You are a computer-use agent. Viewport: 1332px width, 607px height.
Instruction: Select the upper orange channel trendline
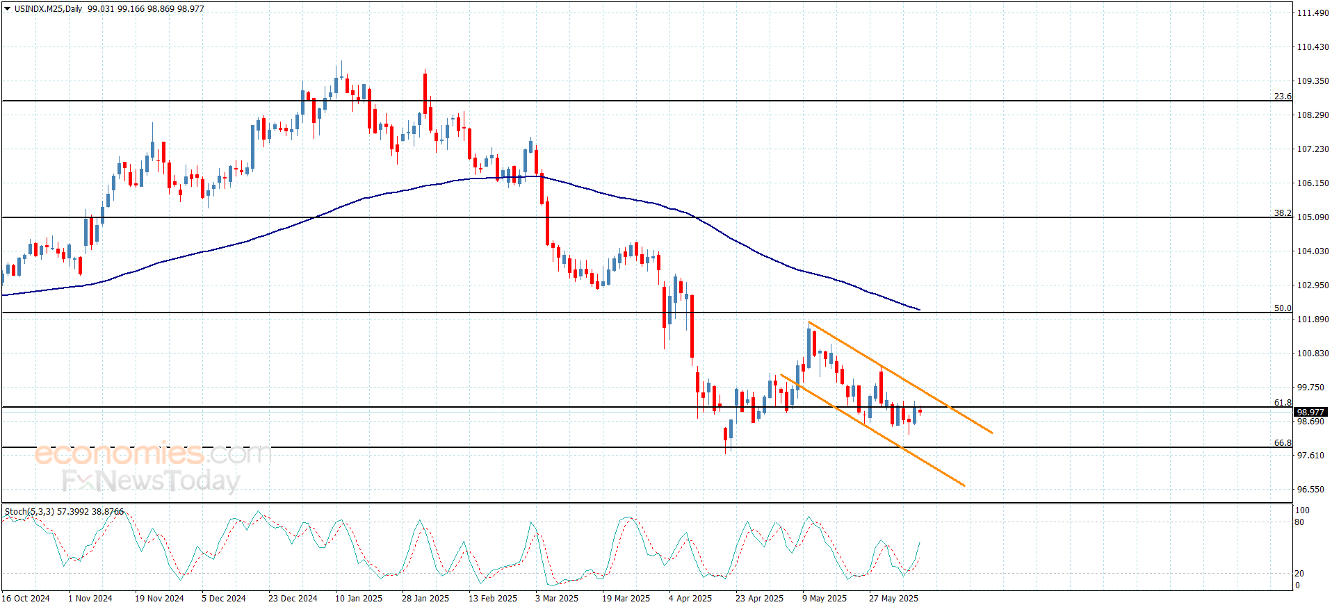tap(900, 377)
